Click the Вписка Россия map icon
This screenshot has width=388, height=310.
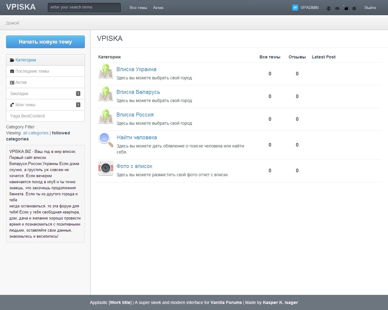[105, 117]
